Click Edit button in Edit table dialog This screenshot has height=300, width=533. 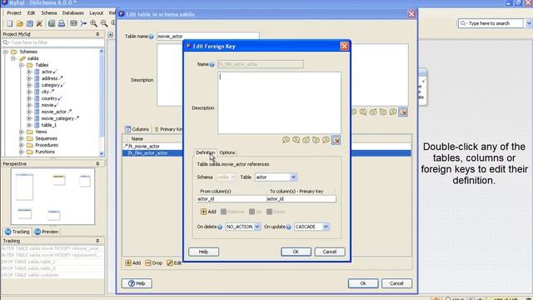pyautogui.click(x=174, y=263)
